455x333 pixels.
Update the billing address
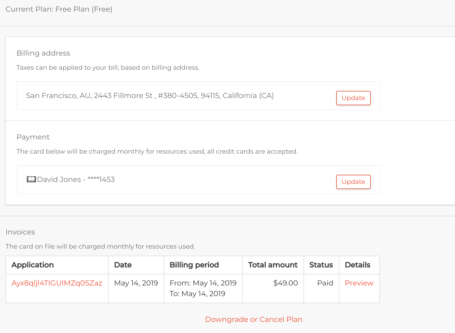[x=353, y=98]
